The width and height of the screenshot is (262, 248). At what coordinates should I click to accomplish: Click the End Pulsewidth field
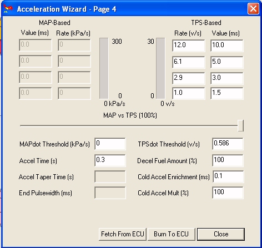tap(110, 193)
